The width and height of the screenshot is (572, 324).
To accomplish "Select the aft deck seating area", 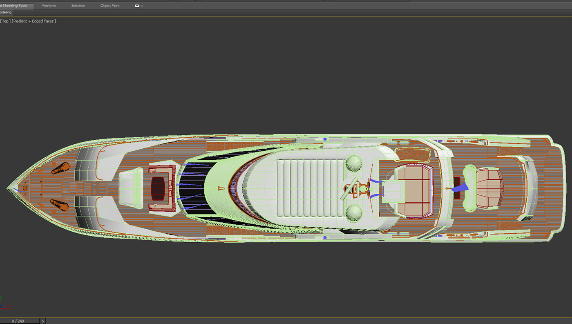I will point(488,188).
